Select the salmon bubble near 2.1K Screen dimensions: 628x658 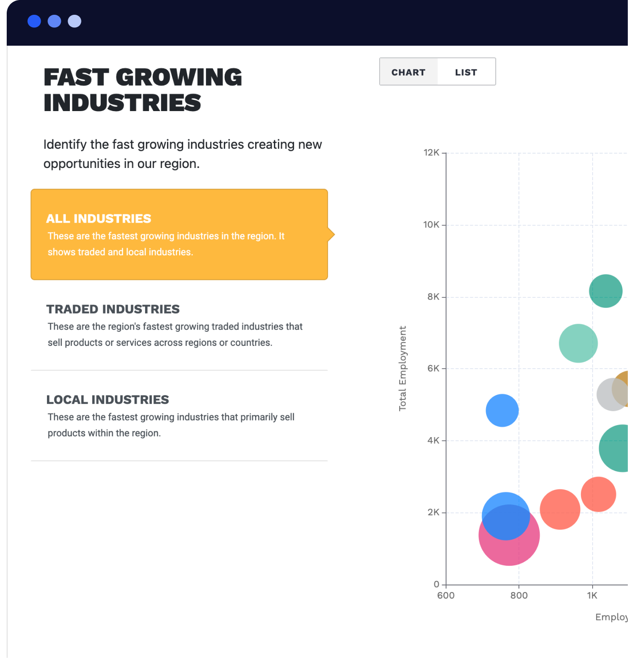point(560,509)
